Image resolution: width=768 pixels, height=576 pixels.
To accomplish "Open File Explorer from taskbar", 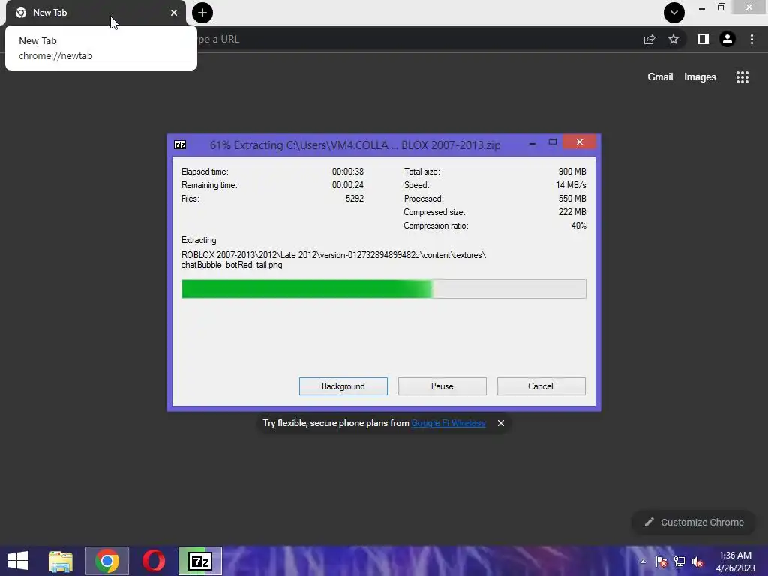I will coord(61,561).
